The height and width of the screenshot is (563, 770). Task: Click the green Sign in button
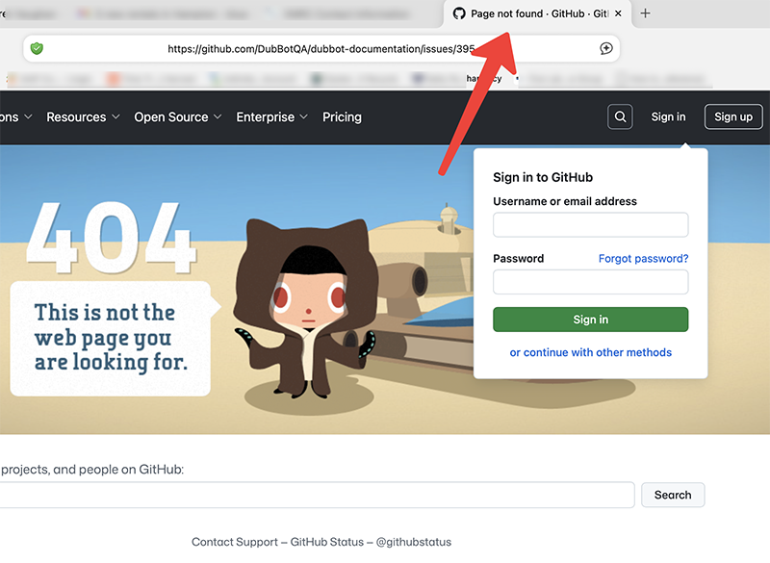point(590,319)
